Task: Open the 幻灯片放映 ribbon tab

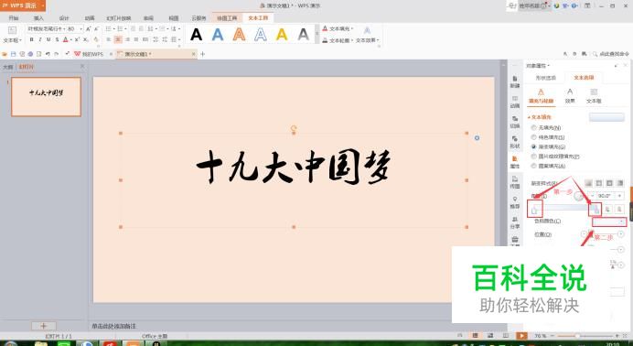Action: tap(119, 18)
